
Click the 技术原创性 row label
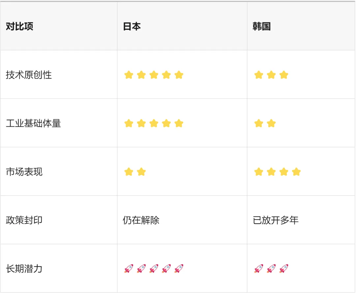(29, 75)
